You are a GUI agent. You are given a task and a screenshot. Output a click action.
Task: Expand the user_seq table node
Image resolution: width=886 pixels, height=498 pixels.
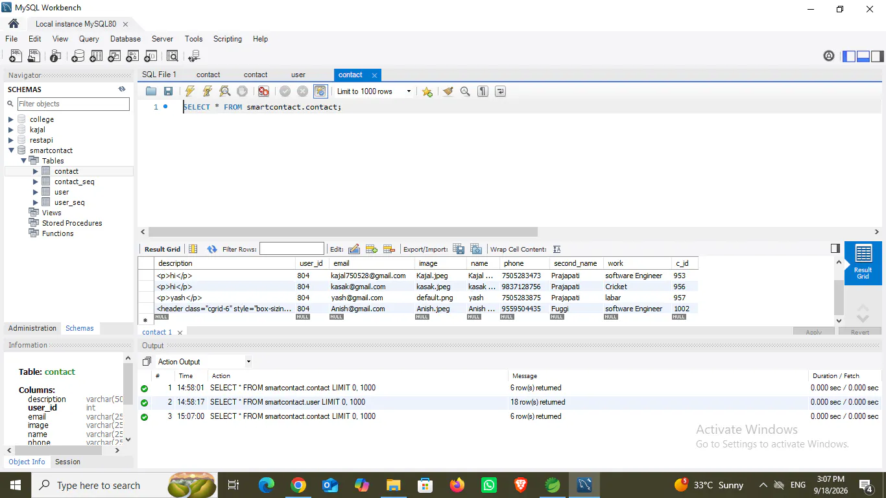click(36, 202)
